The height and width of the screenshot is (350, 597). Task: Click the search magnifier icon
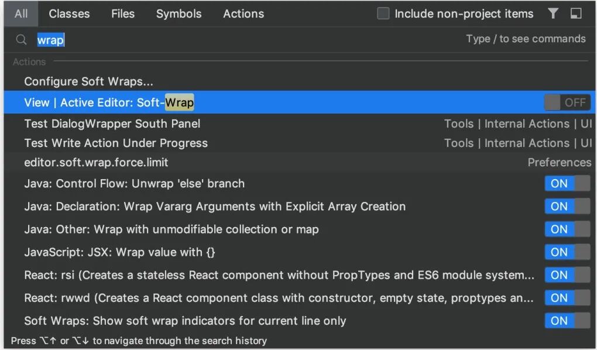point(21,40)
